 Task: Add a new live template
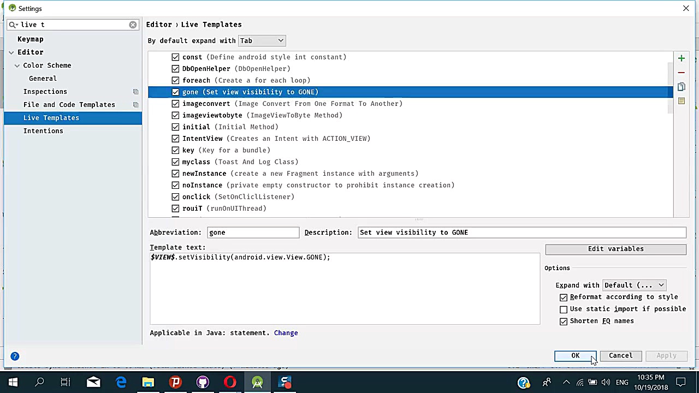point(681,57)
